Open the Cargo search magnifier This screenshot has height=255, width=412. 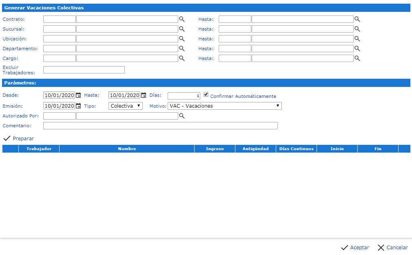182,58
